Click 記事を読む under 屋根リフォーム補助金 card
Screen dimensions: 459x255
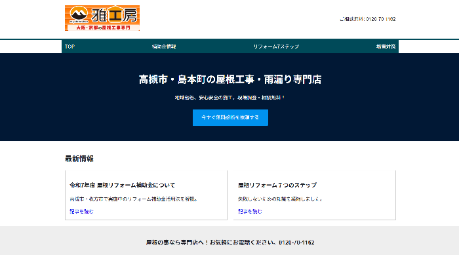coord(82,211)
